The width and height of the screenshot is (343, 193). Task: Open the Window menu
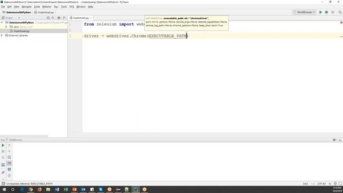(x=81, y=7)
